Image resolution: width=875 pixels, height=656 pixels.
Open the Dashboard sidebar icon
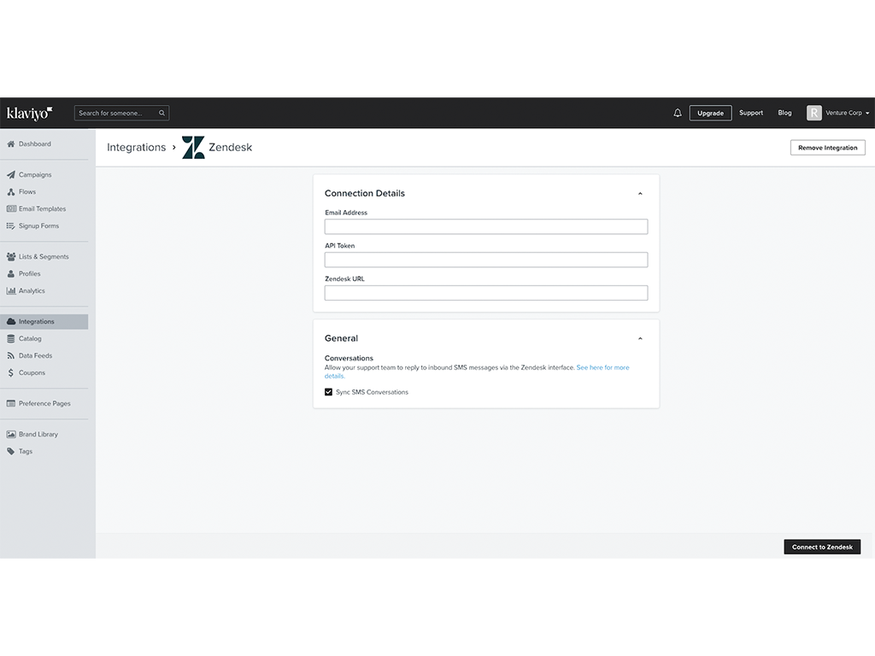coord(9,145)
